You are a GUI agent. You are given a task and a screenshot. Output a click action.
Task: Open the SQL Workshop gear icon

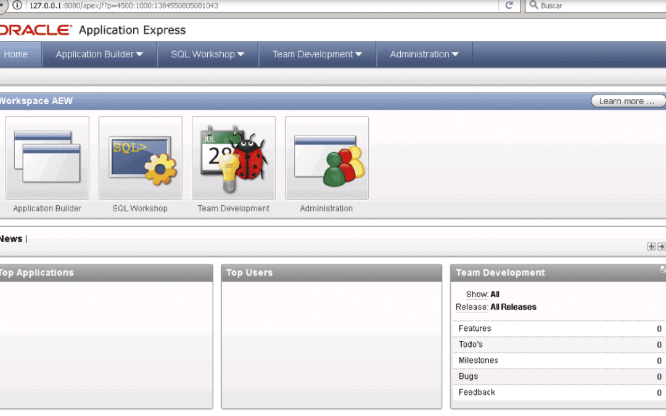click(140, 158)
